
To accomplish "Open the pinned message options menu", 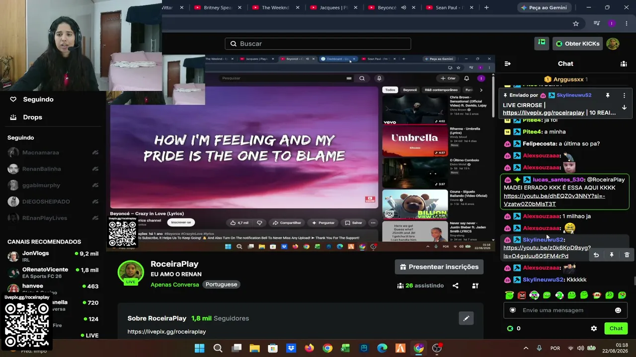I will click(624, 95).
